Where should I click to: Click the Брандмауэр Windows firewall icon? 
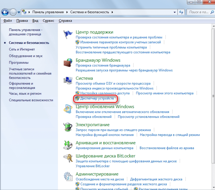point(68,62)
